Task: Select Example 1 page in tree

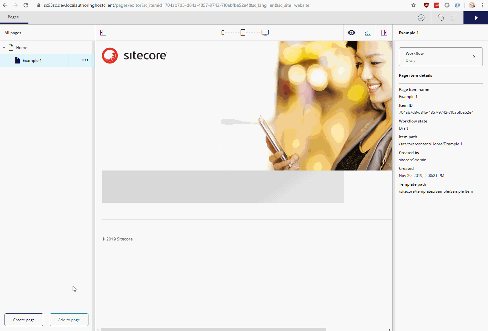Action: 32,61
